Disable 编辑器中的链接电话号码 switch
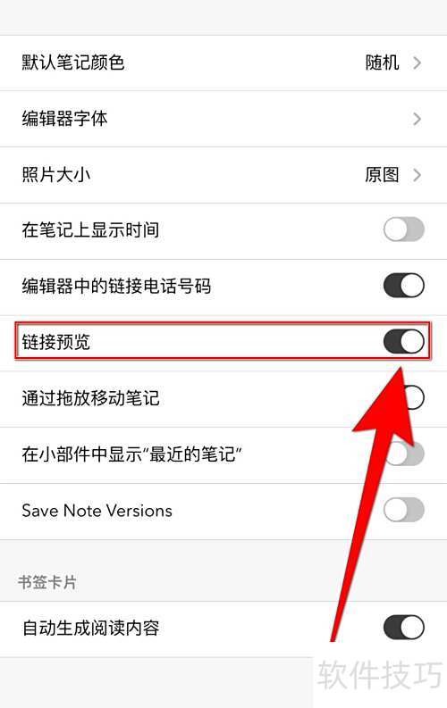The width and height of the screenshot is (447, 708). point(403,286)
